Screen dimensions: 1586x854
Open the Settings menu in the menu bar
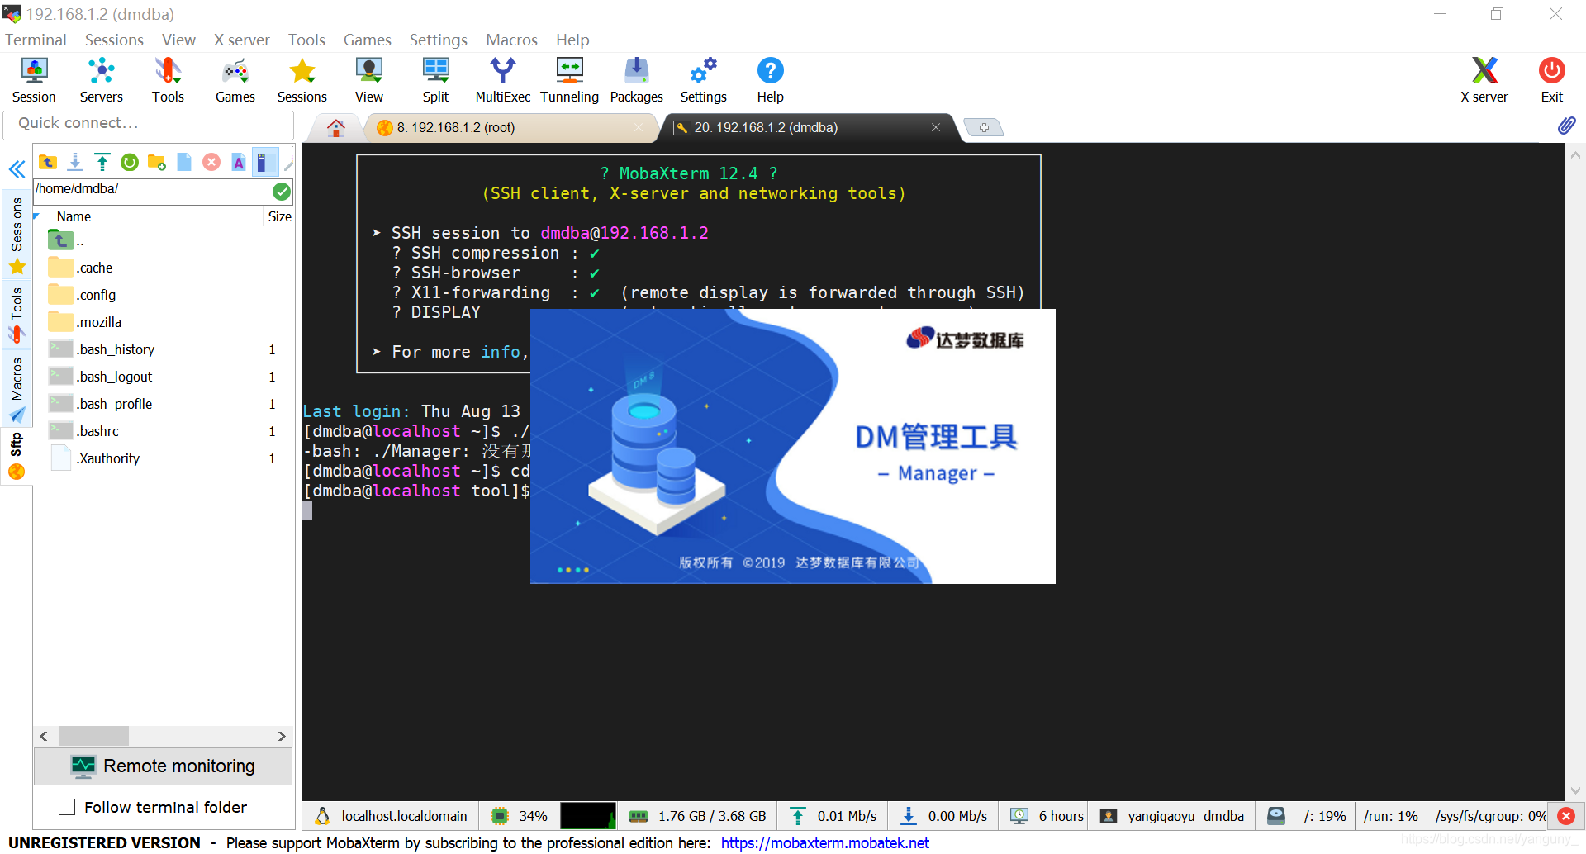pyautogui.click(x=438, y=40)
